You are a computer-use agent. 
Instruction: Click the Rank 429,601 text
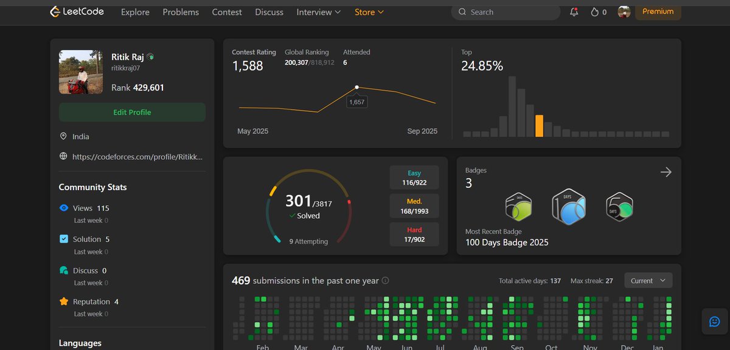[x=137, y=87]
